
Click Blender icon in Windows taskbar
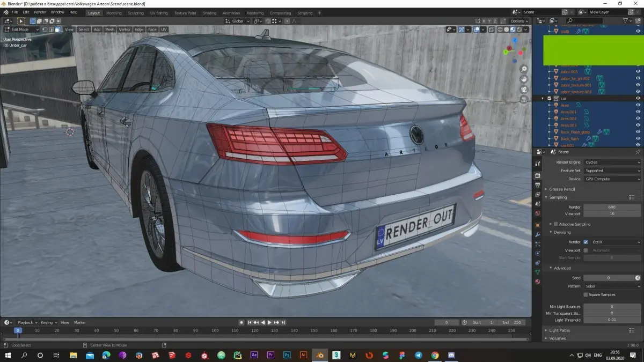point(320,355)
